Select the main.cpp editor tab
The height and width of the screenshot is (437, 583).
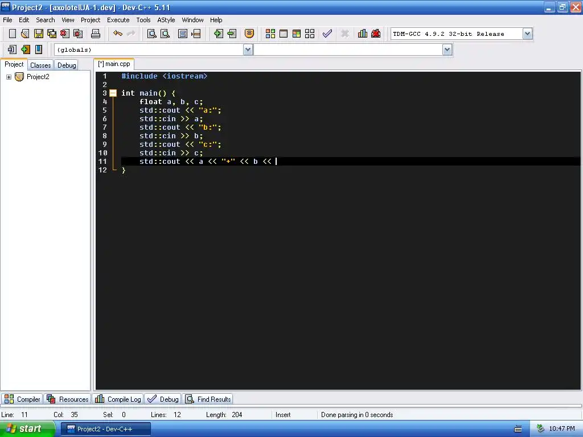pos(114,64)
